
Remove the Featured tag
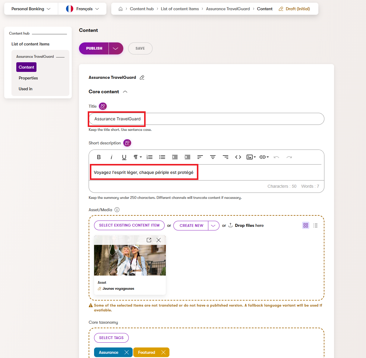point(163,352)
